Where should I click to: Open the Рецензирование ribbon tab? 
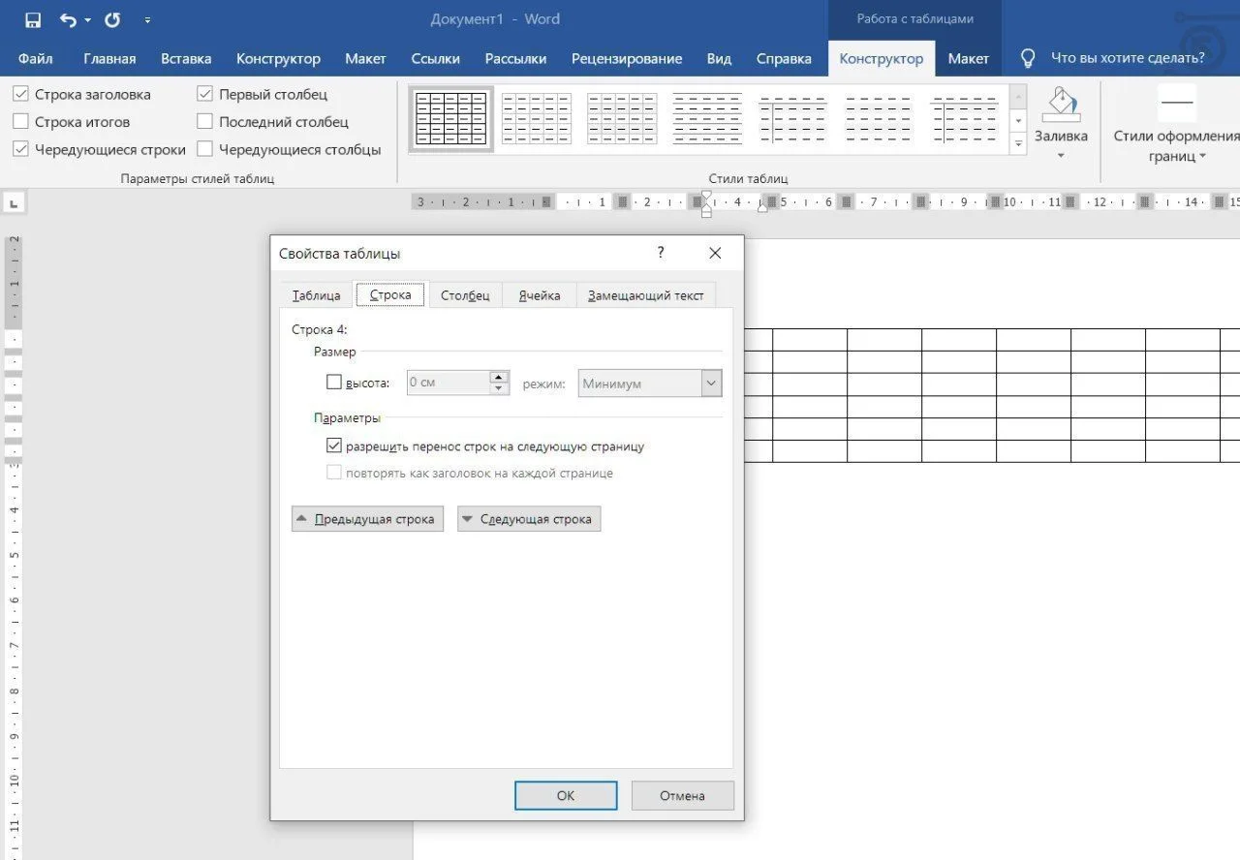click(627, 58)
